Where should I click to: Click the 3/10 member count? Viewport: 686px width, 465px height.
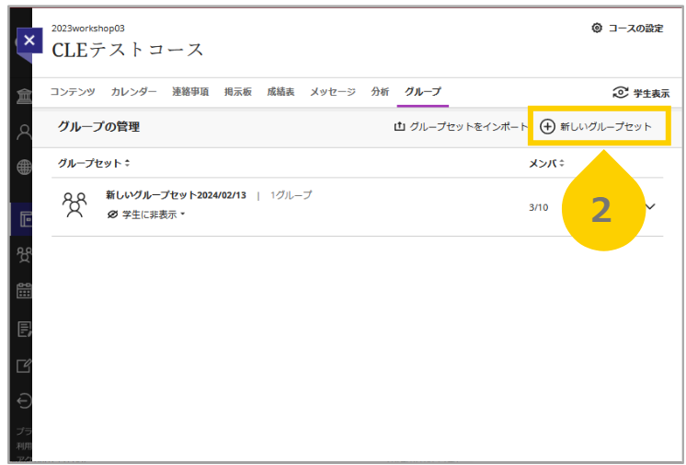[x=539, y=207]
